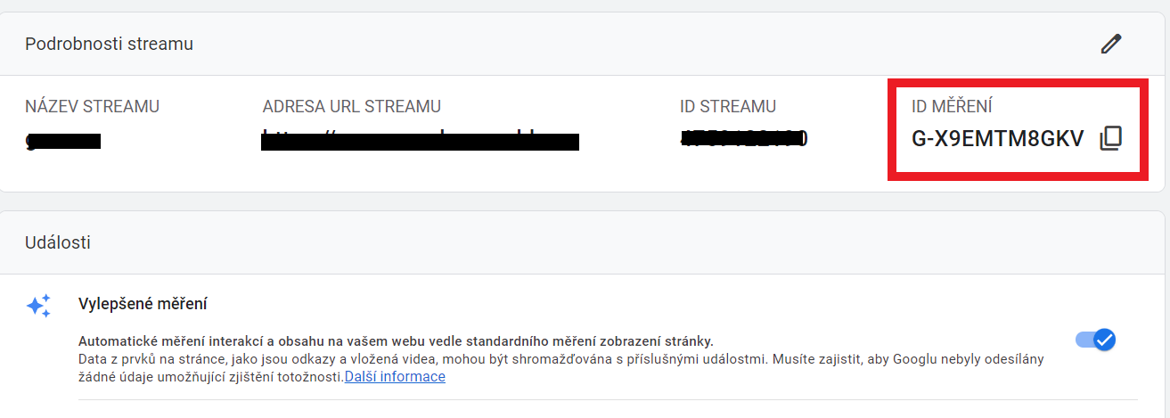Click the redacted stream URL value

[x=420, y=140]
